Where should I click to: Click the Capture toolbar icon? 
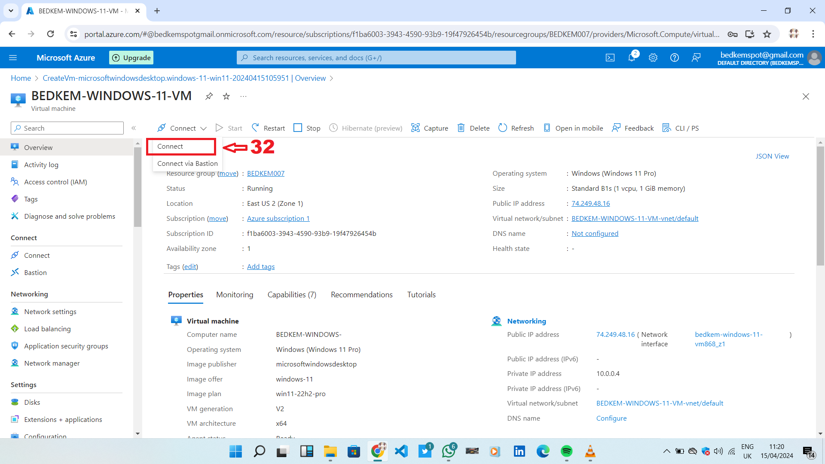coord(416,128)
